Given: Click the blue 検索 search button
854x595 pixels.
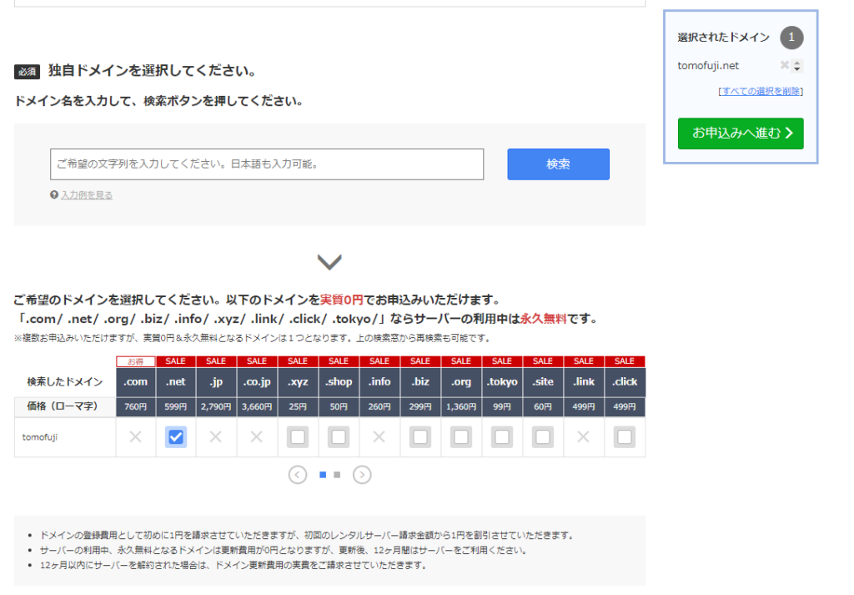Looking at the screenshot, I should pos(557,164).
